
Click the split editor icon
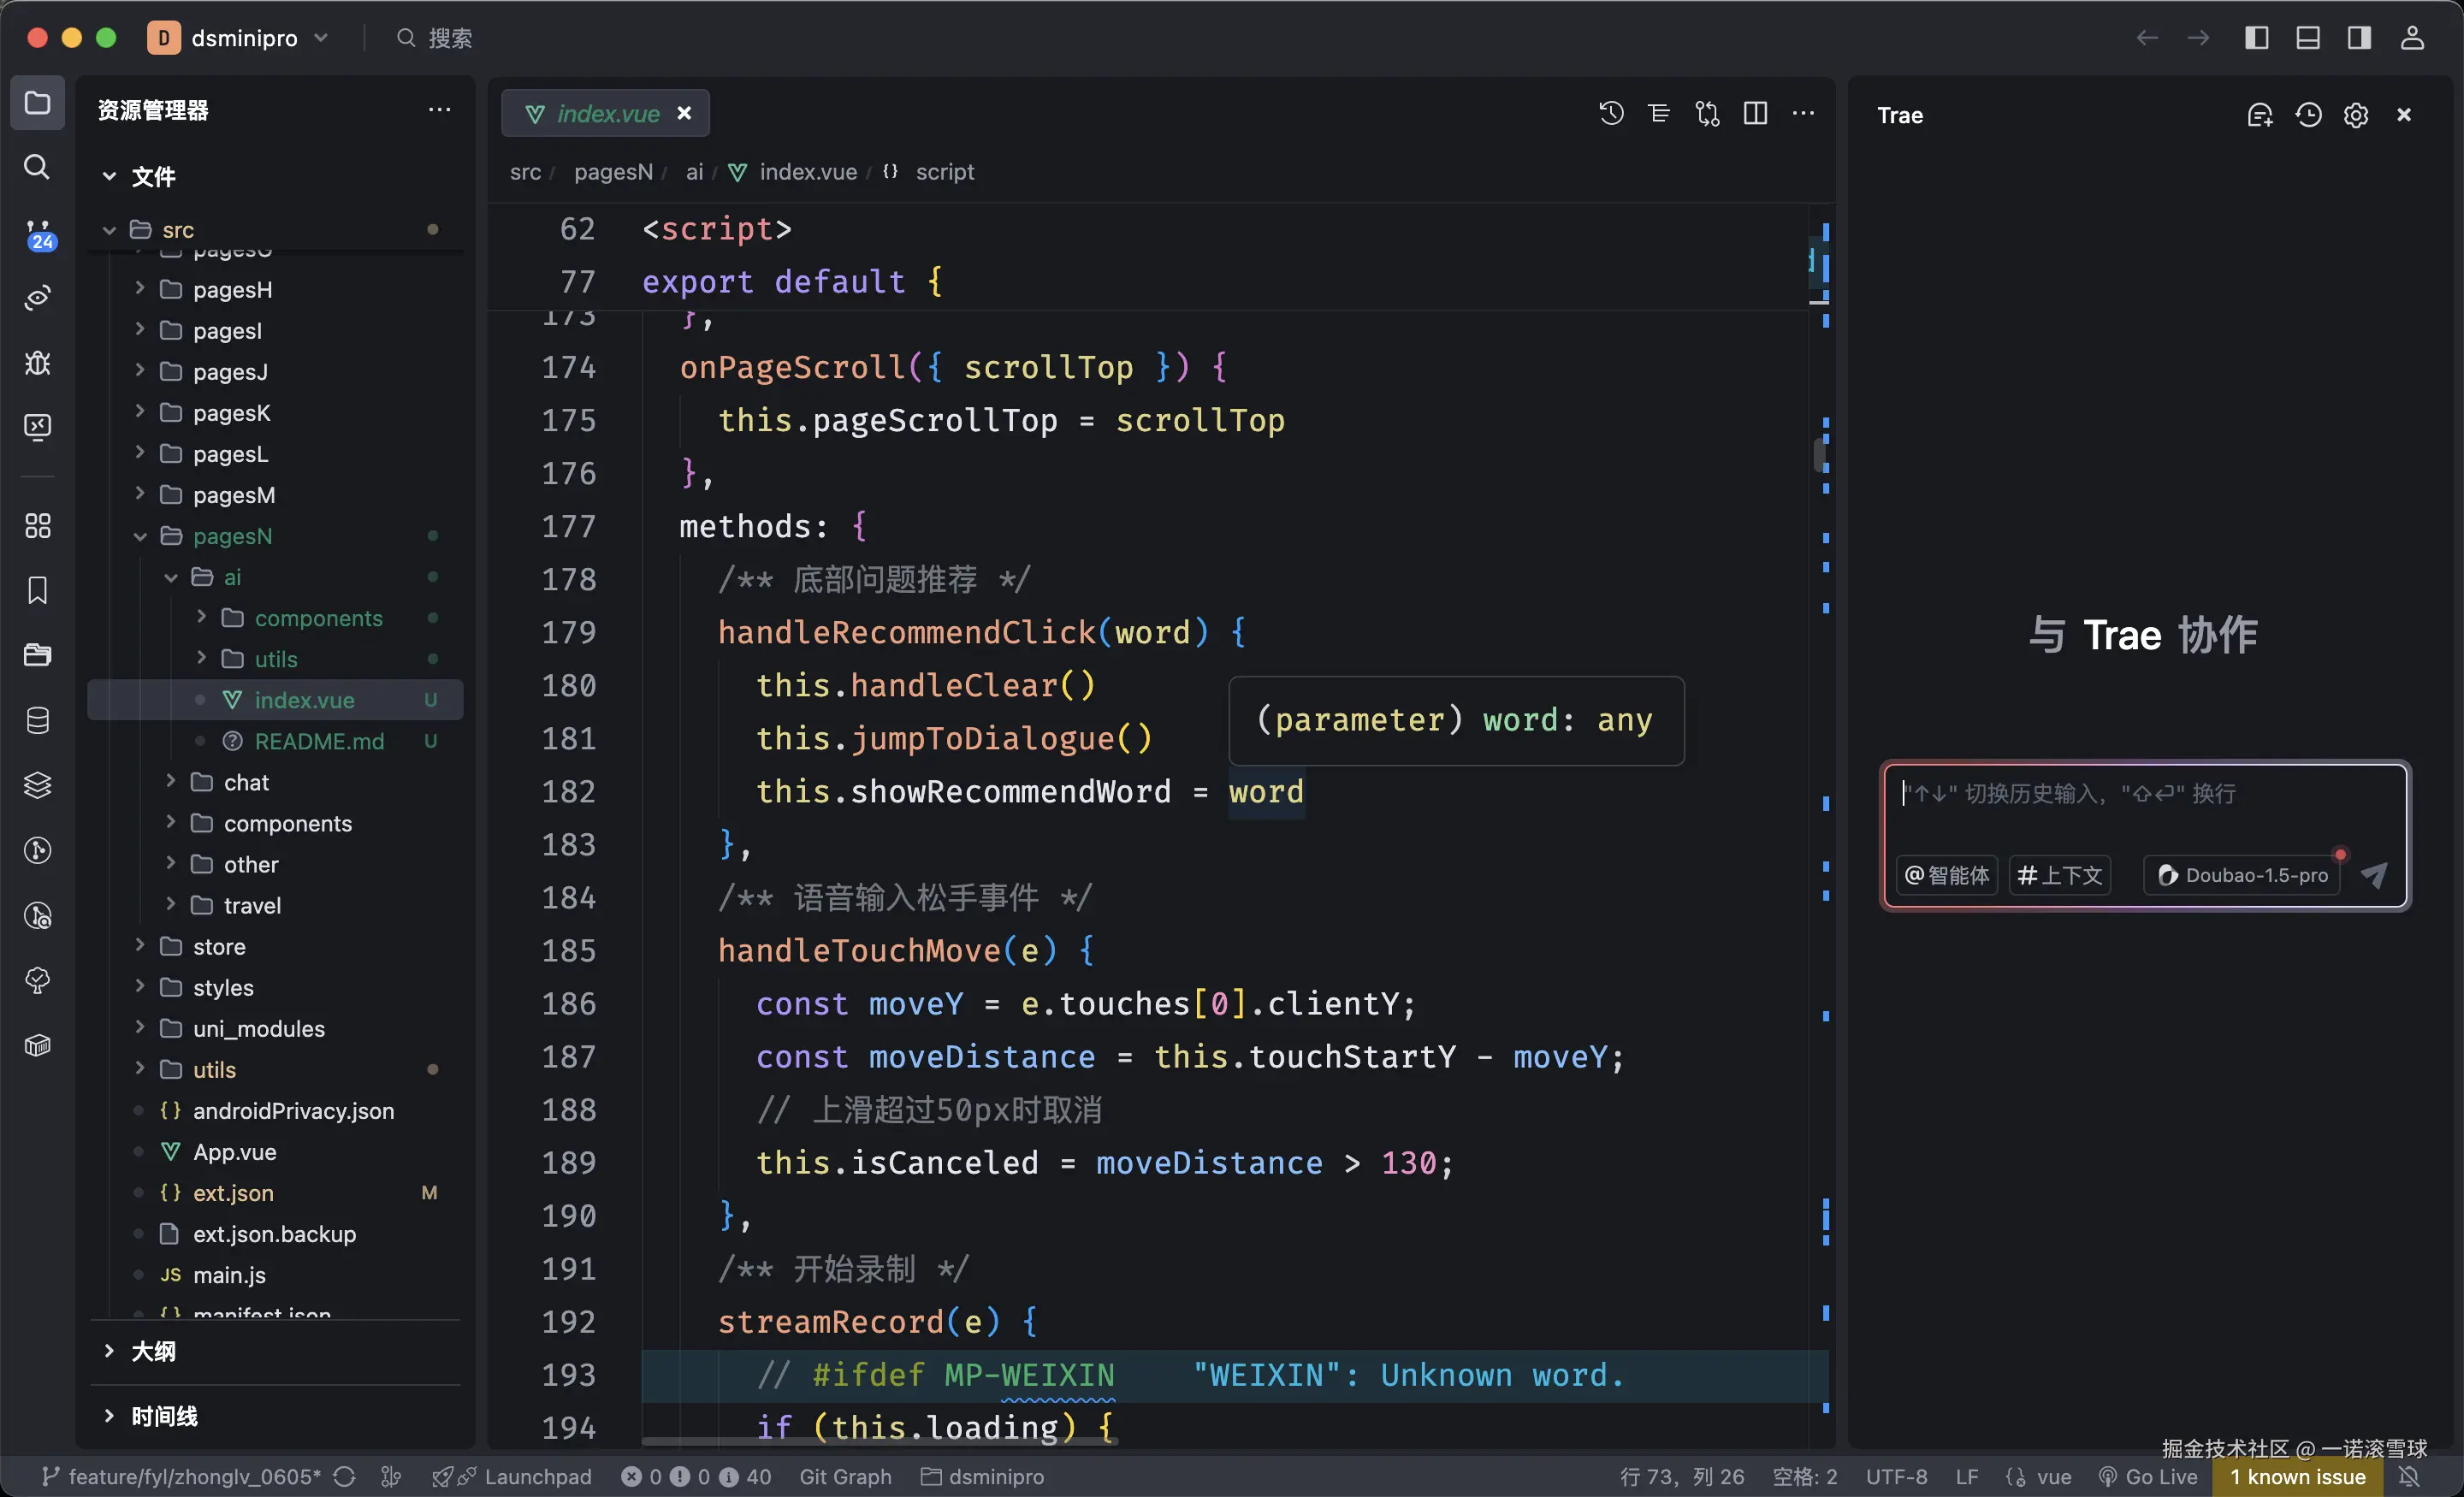[1755, 113]
